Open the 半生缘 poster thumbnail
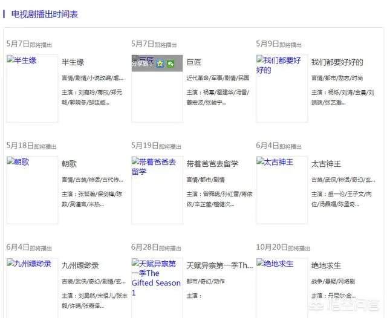Screen dimensions: 387x318 pos(32,88)
